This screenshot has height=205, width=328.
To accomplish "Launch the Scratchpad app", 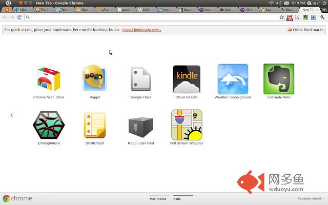I will [95, 125].
